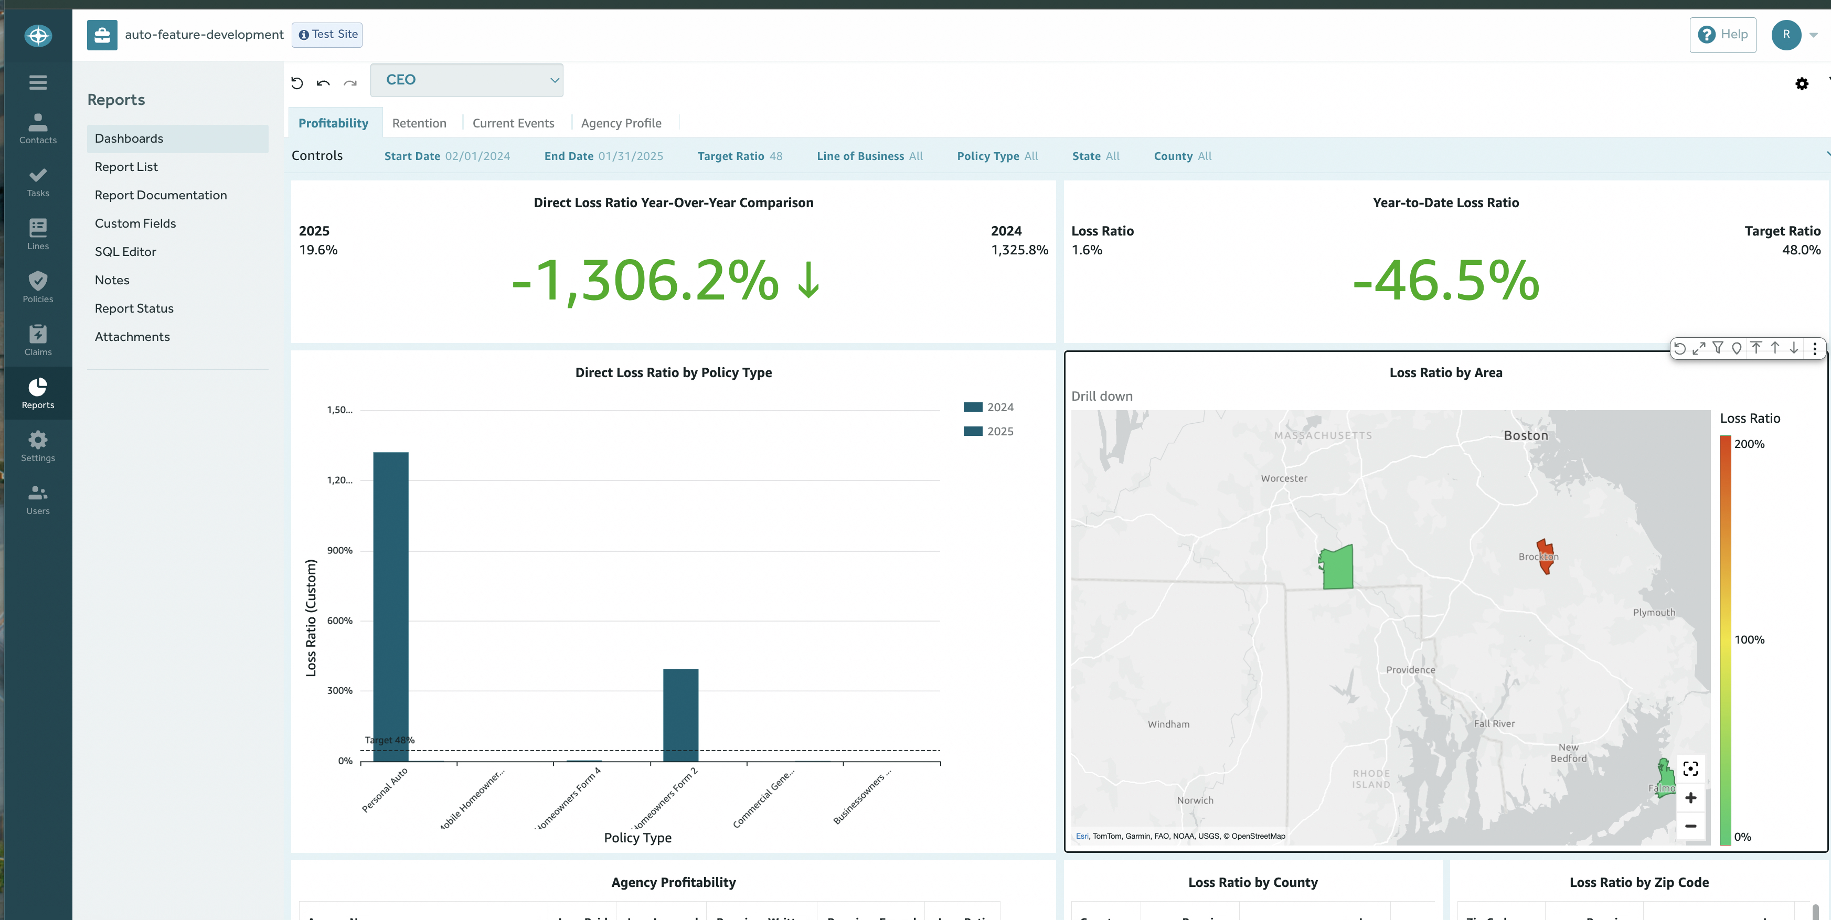Click the drill up arrow on map toolbar
Viewport: 1831px width, 920px height.
(1775, 348)
